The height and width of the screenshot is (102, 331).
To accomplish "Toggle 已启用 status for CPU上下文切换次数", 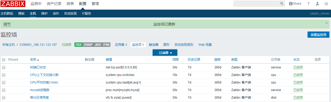I will (x=298, y=75).
